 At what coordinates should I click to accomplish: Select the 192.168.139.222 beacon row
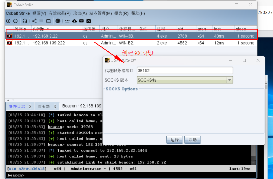131,43
